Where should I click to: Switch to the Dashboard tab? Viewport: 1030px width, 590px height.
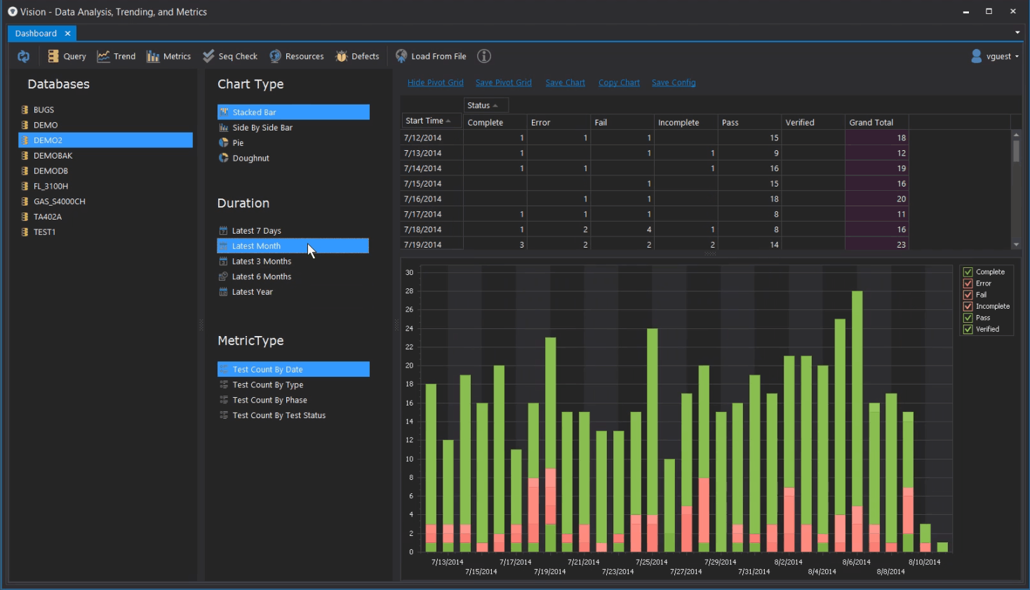pos(35,33)
